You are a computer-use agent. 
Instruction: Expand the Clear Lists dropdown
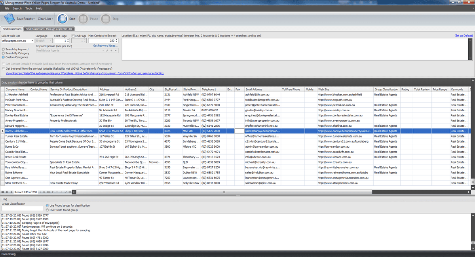52,19
